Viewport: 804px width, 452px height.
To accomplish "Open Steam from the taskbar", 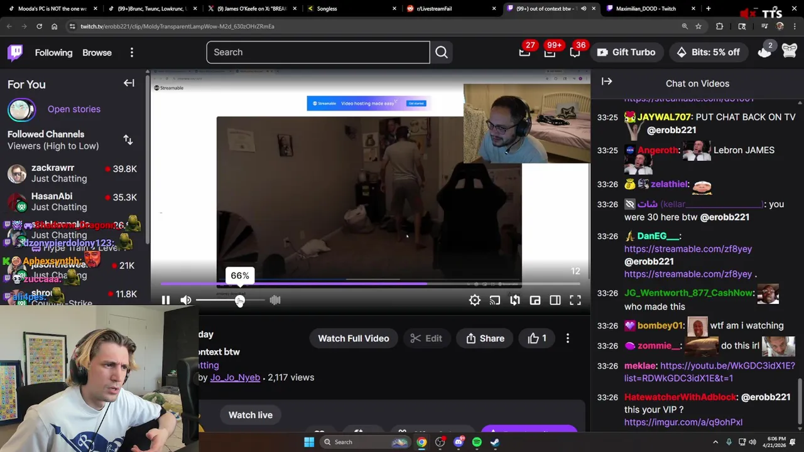I will click(495, 442).
